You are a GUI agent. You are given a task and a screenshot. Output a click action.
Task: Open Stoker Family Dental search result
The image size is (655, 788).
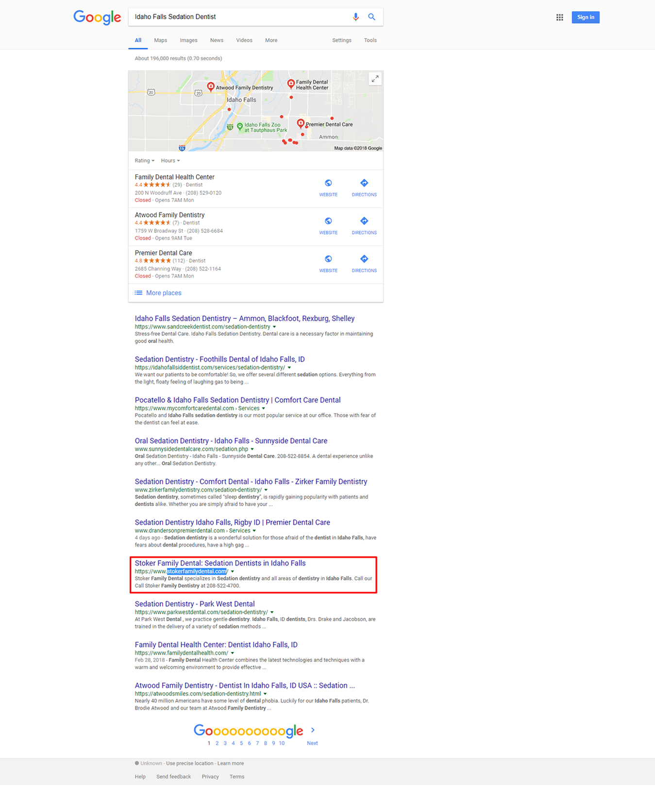pyautogui.click(x=220, y=563)
